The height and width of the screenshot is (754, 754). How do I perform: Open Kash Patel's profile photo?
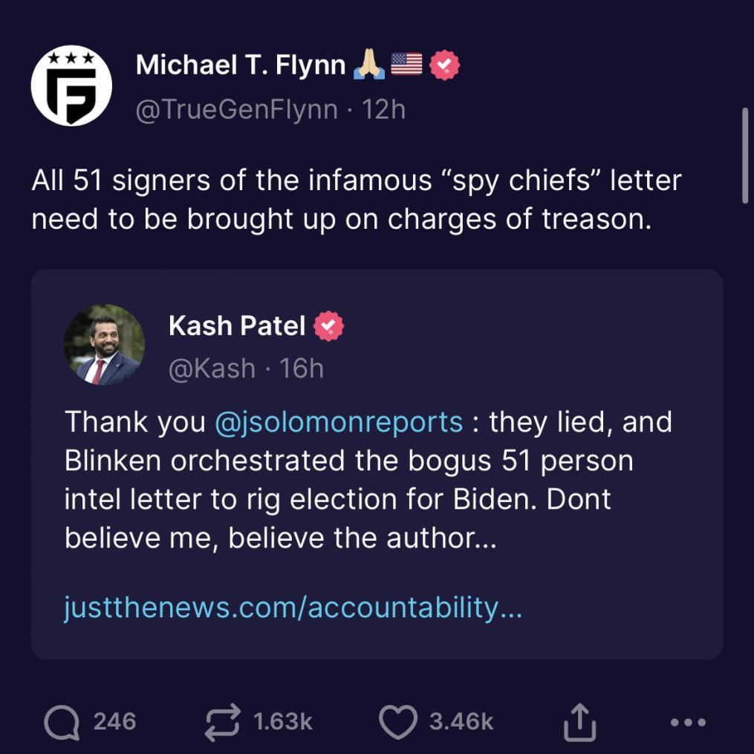coord(105,345)
